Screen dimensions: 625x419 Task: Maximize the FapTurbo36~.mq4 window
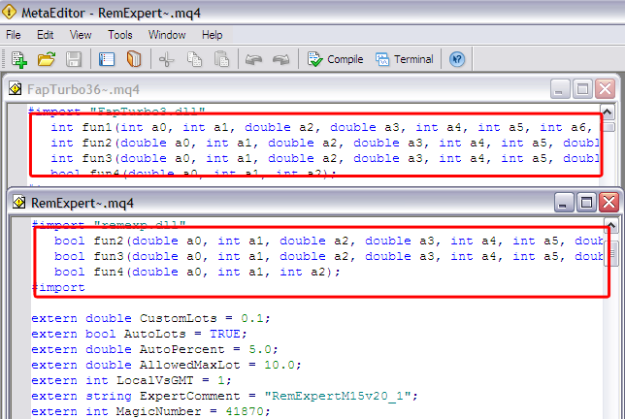pos(582,89)
